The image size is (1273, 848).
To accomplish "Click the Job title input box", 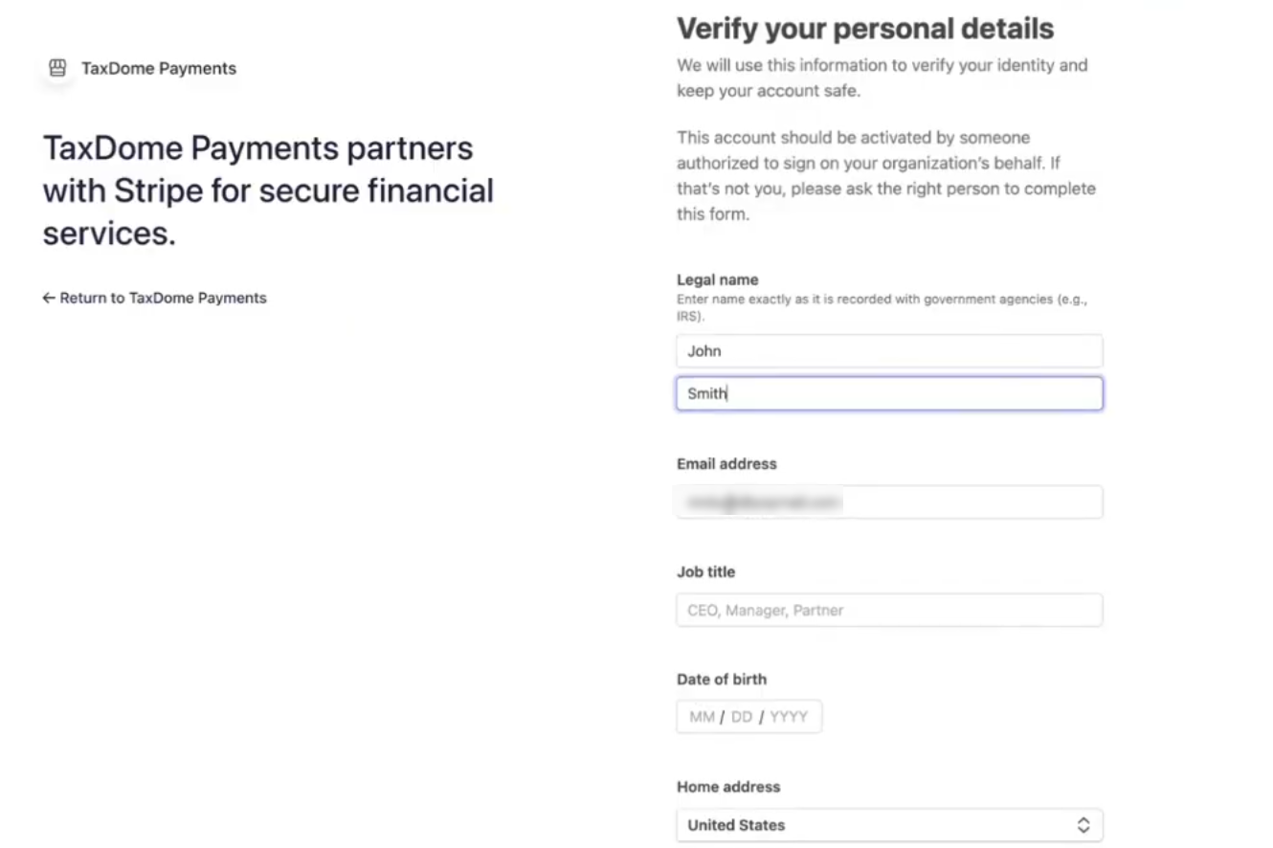I will pos(888,610).
